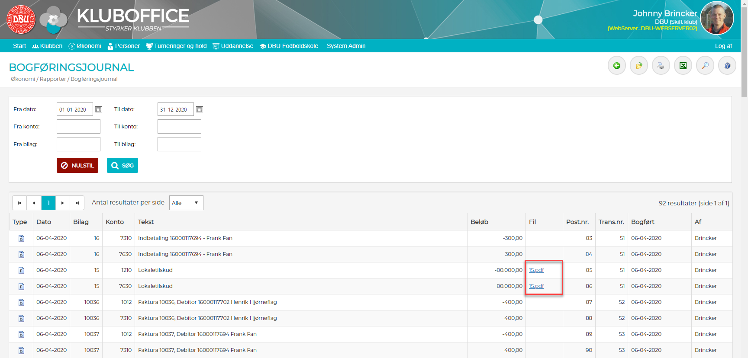Print the journal using the printer icon

661,66
